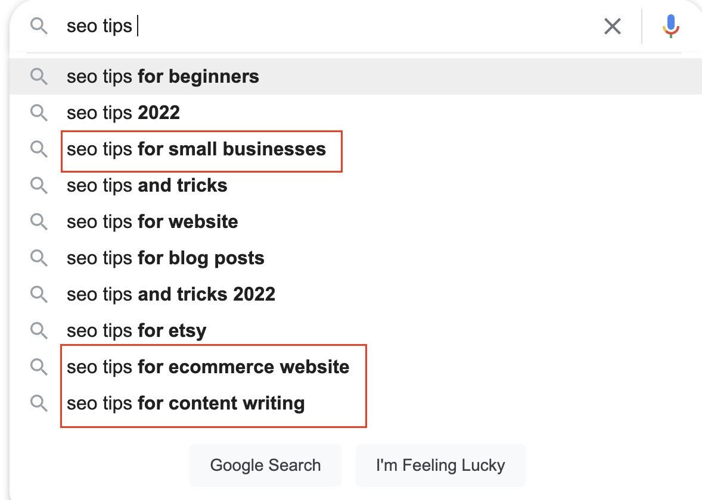Choose the 'seo tips for blog posts' suggestion
This screenshot has width=702, height=500.
click(x=166, y=258)
